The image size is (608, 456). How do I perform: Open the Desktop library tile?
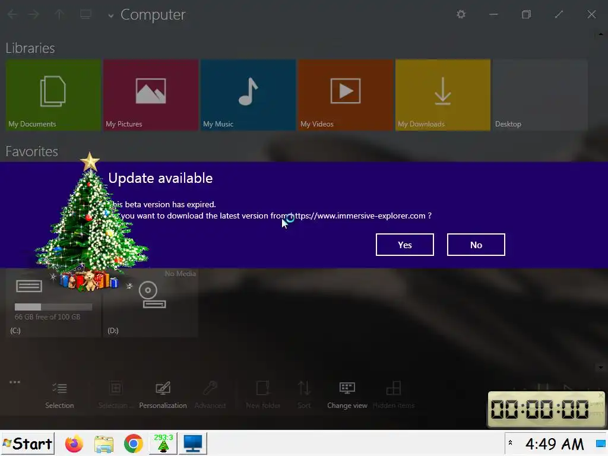[540, 95]
